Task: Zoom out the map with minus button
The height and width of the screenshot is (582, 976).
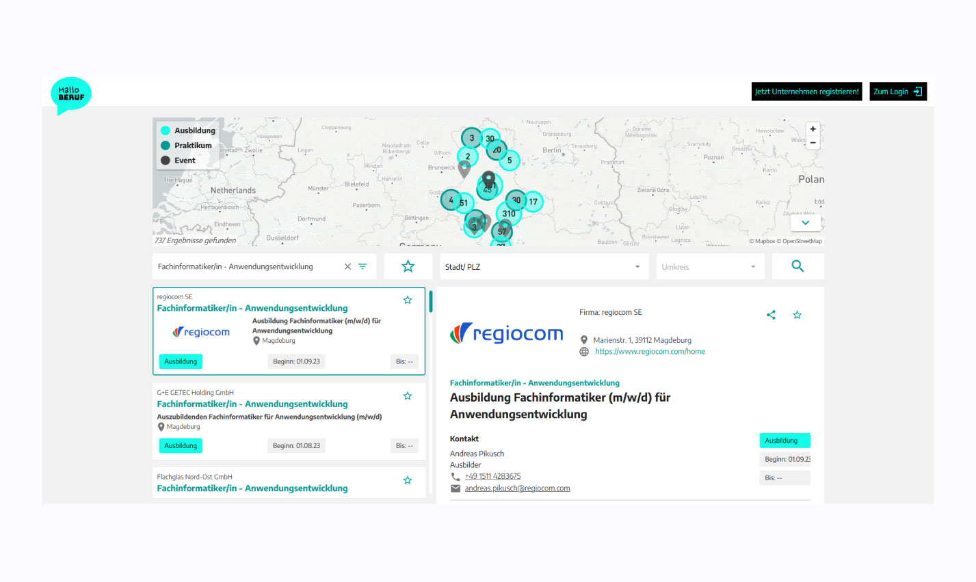Action: tap(813, 143)
